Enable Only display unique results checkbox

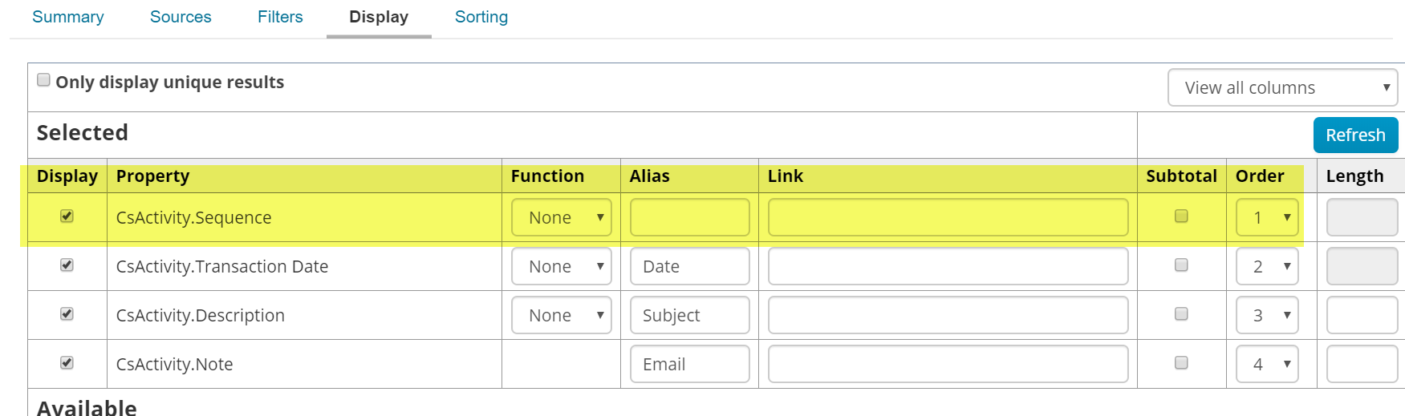(x=44, y=80)
